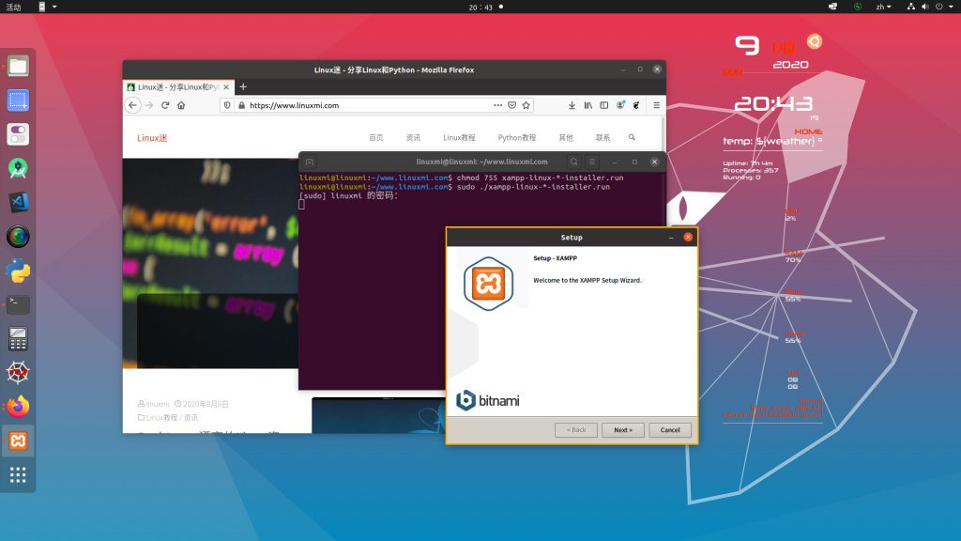Open tracking protection shield in address bar

[227, 105]
